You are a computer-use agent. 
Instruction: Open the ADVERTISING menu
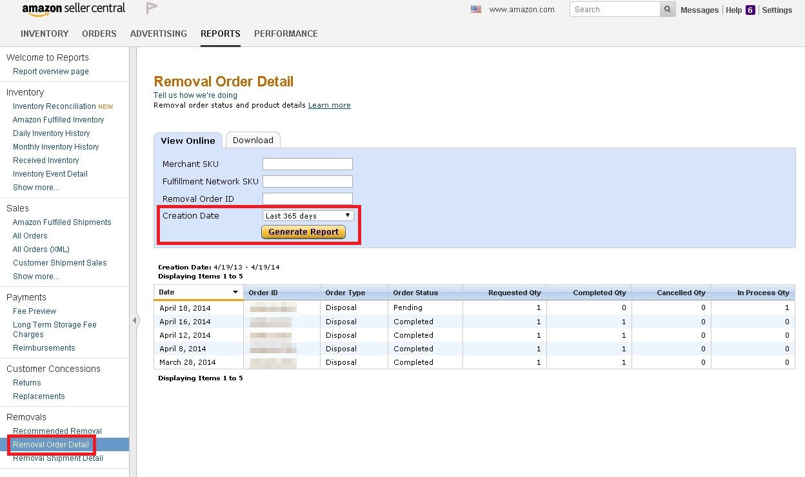click(x=159, y=34)
